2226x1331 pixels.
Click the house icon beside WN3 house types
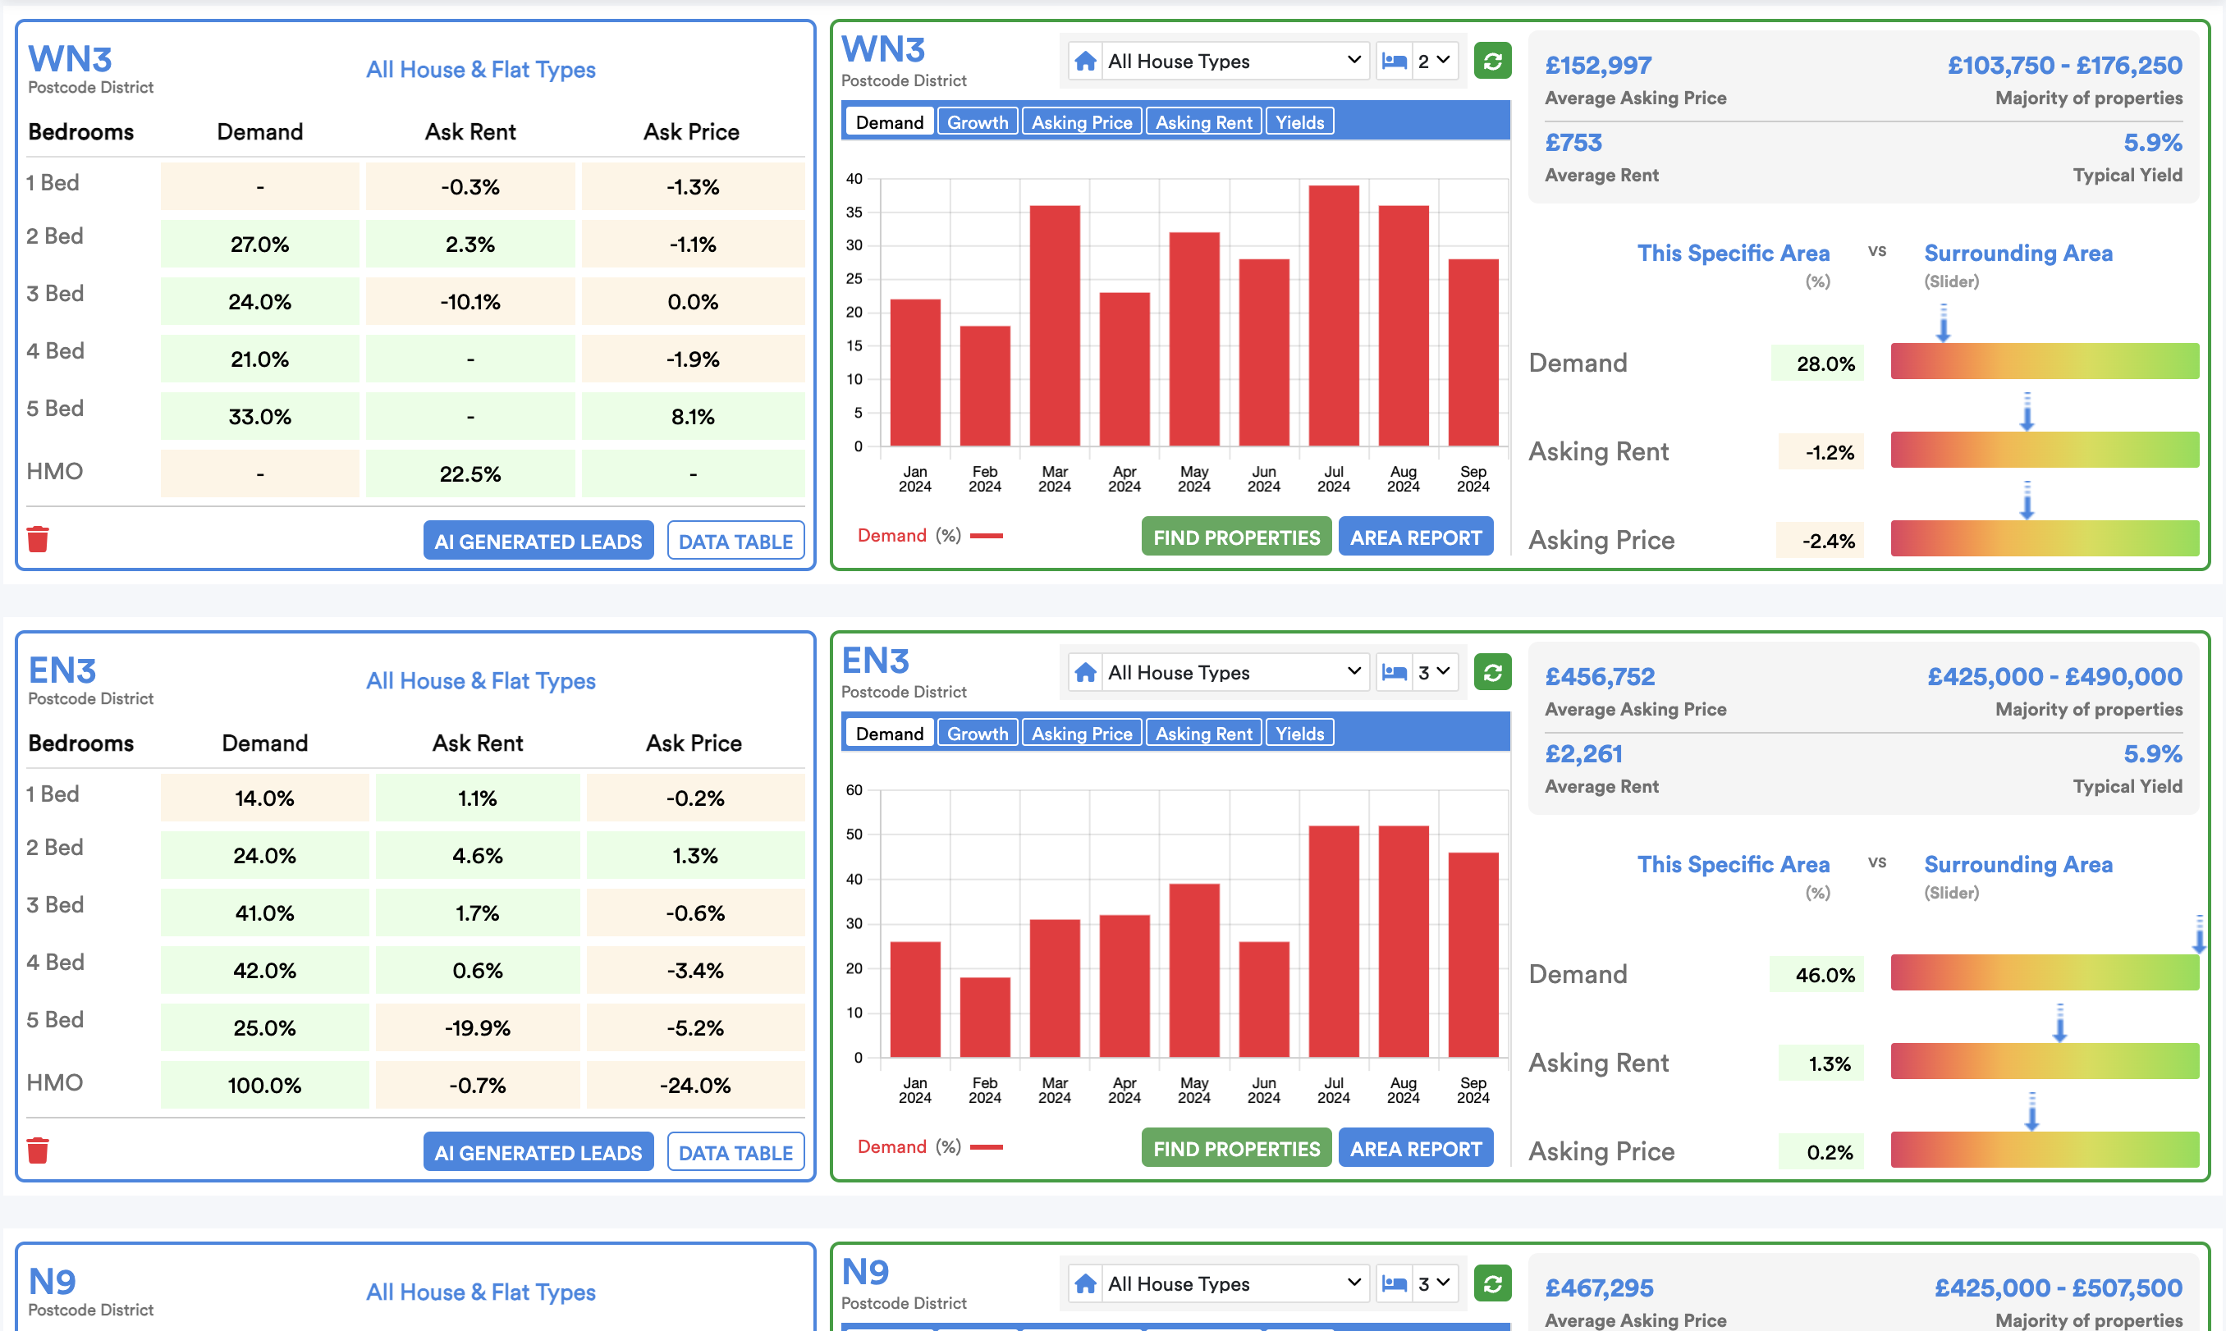pyautogui.click(x=1085, y=61)
